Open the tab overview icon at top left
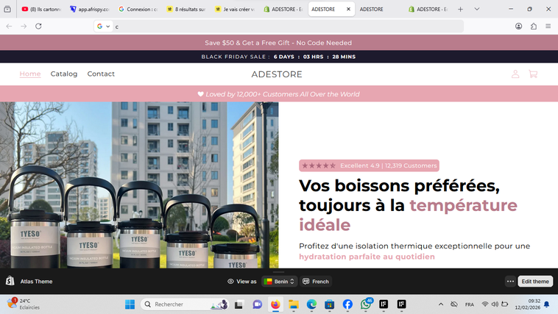Image resolution: width=558 pixels, height=314 pixels. pyautogui.click(x=7, y=10)
